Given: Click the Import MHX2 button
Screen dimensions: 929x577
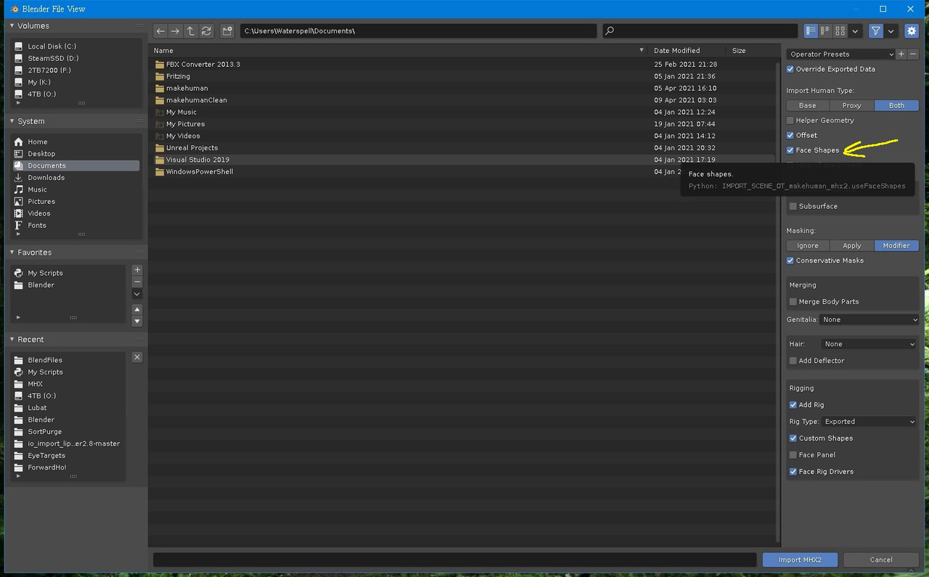Looking at the screenshot, I should click(x=800, y=560).
